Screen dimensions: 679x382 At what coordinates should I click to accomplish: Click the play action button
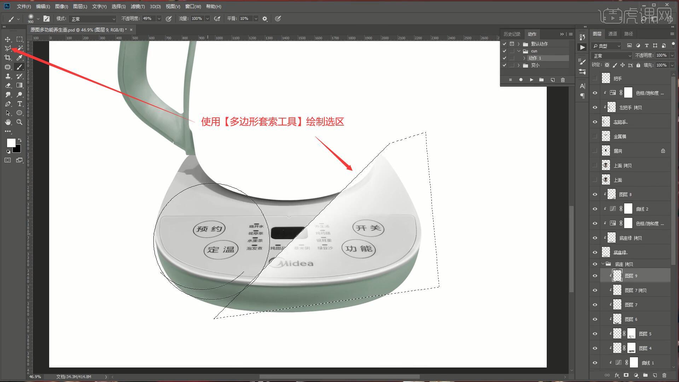(531, 80)
